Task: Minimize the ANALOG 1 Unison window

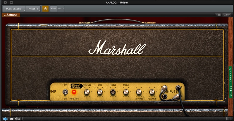Action: coord(11,3)
